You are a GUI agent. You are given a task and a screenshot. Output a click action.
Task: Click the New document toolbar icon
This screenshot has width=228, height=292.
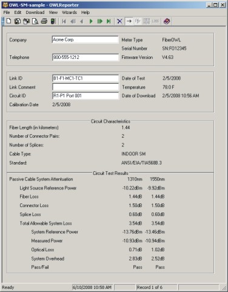pos(8,21)
